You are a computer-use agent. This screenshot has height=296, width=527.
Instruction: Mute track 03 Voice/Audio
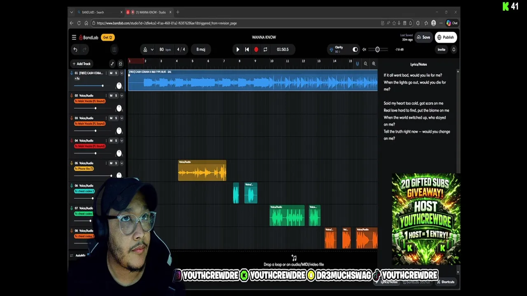(x=111, y=118)
